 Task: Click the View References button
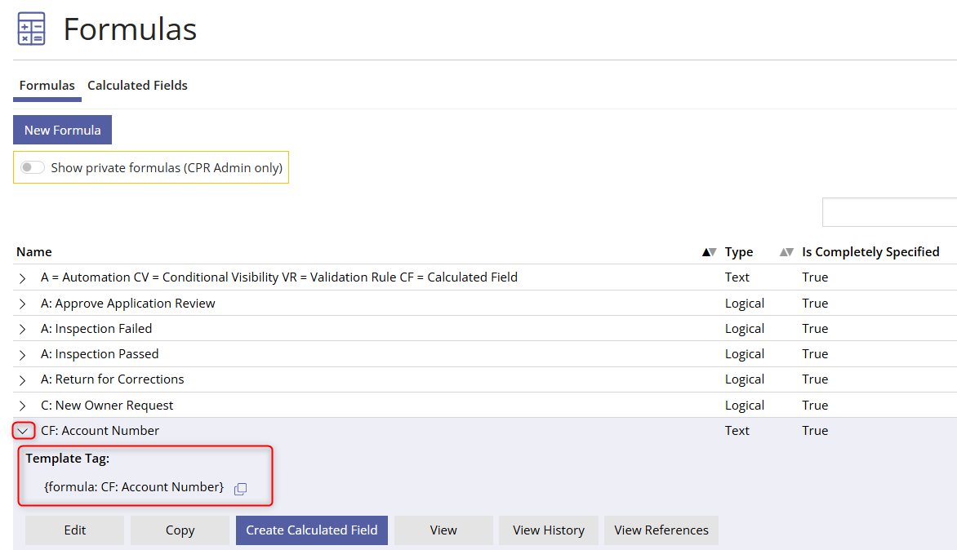coord(661,530)
